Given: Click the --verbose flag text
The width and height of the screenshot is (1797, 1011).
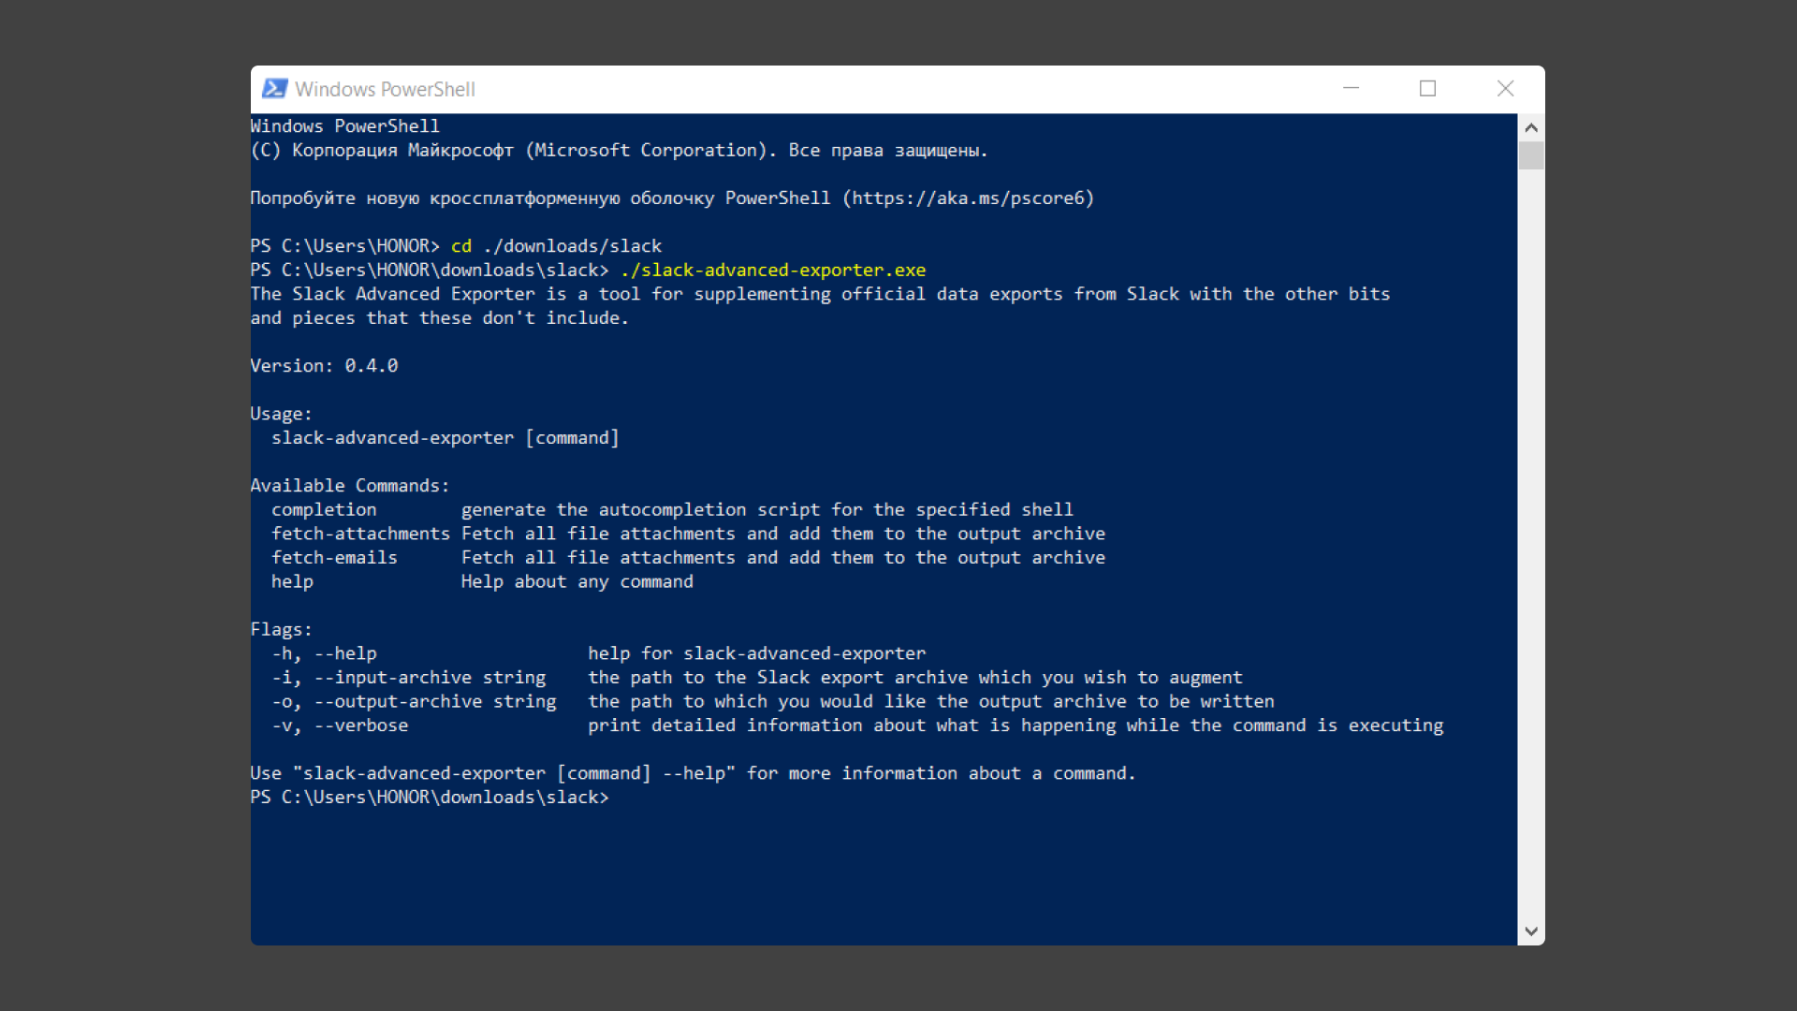Looking at the screenshot, I should [361, 725].
